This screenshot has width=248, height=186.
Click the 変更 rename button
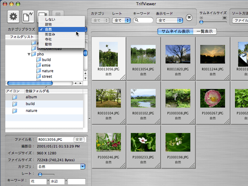point(79,139)
